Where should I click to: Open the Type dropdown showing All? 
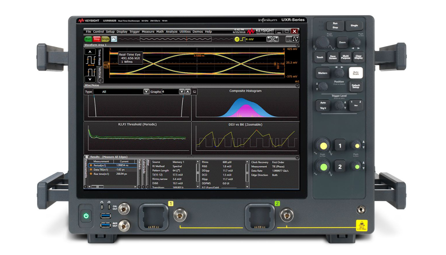[x=146, y=91]
